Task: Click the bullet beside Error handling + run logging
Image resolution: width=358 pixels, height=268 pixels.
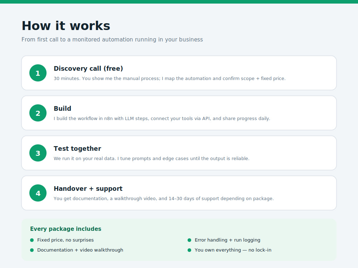Action: (189, 240)
